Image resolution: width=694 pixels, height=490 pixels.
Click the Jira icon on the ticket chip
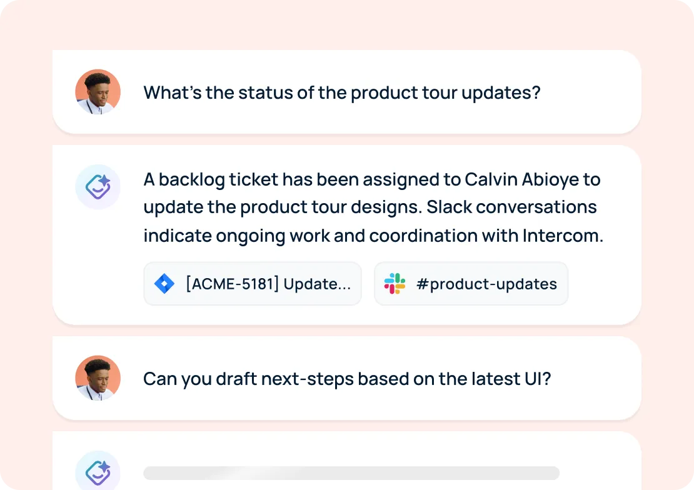point(164,283)
